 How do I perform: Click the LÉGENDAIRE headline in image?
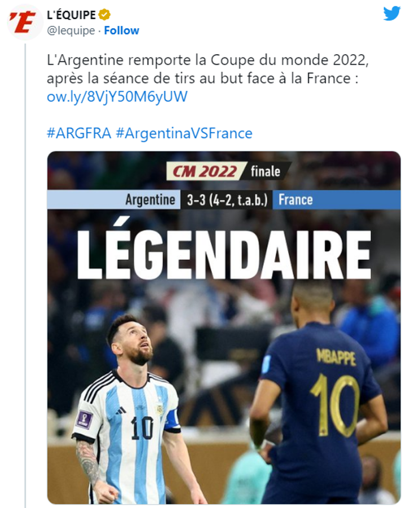point(224,251)
